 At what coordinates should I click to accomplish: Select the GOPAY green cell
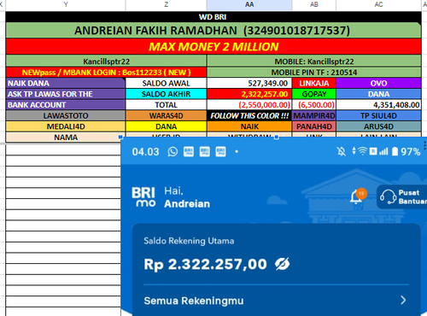tap(314, 94)
